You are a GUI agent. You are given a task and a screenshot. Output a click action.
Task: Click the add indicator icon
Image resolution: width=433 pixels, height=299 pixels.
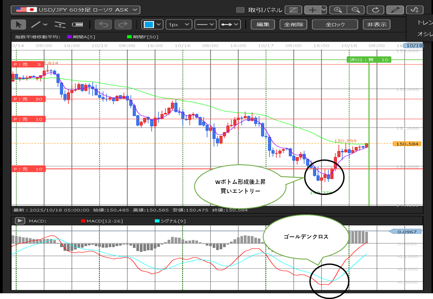[415, 10]
